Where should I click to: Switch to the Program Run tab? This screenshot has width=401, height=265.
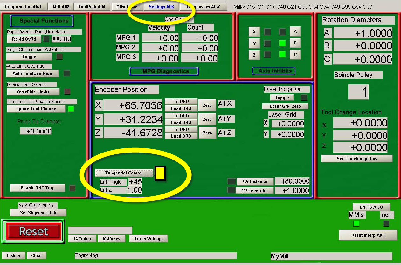[23, 7]
